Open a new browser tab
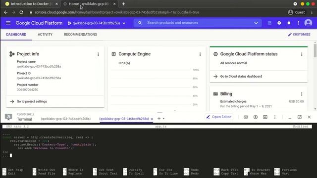Image resolution: width=317 pixels, height=178 pixels. (123, 4)
